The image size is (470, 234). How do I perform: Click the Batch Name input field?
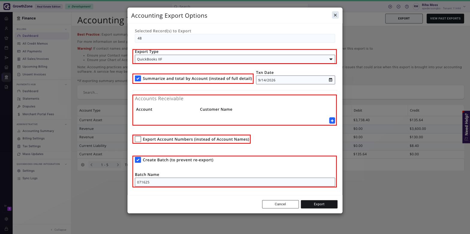pyautogui.click(x=235, y=182)
